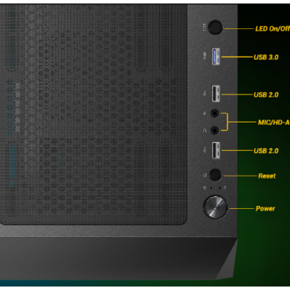
Task: Click the "USB 2.0" label above Reset label
Action: click(x=266, y=151)
